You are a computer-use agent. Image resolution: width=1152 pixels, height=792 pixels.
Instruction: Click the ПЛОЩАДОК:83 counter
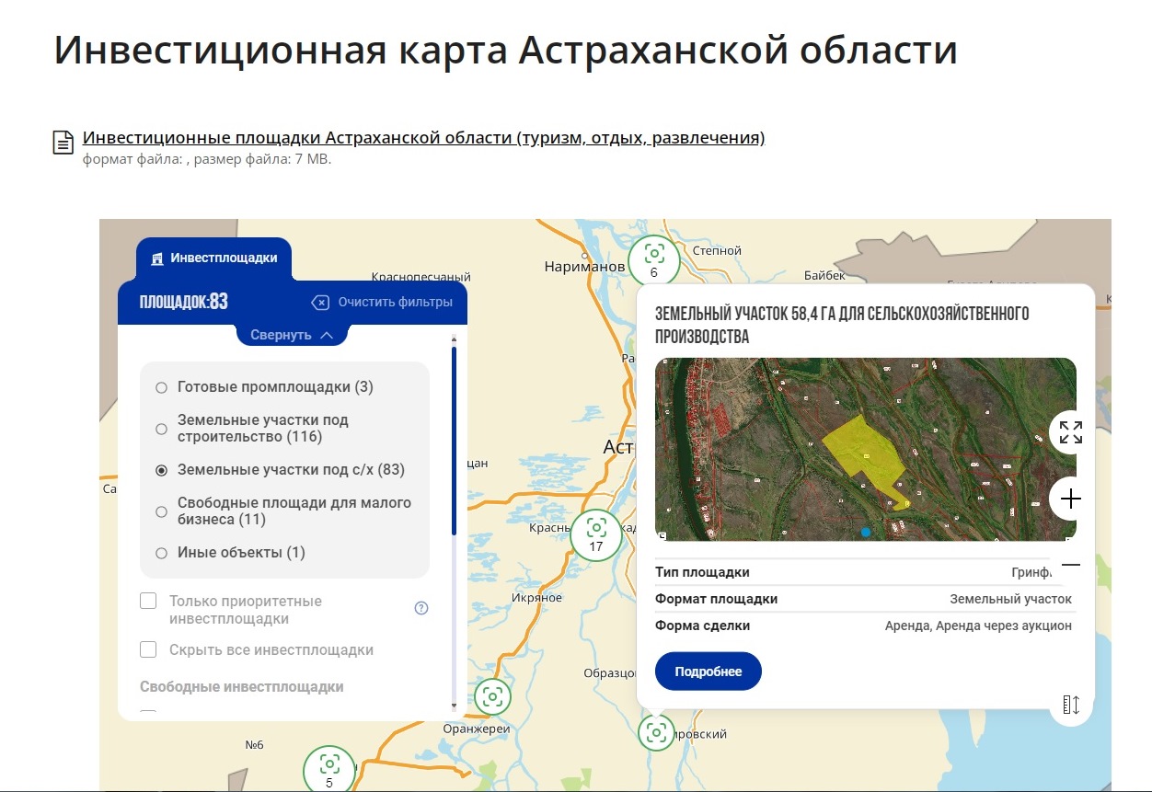pos(184,302)
